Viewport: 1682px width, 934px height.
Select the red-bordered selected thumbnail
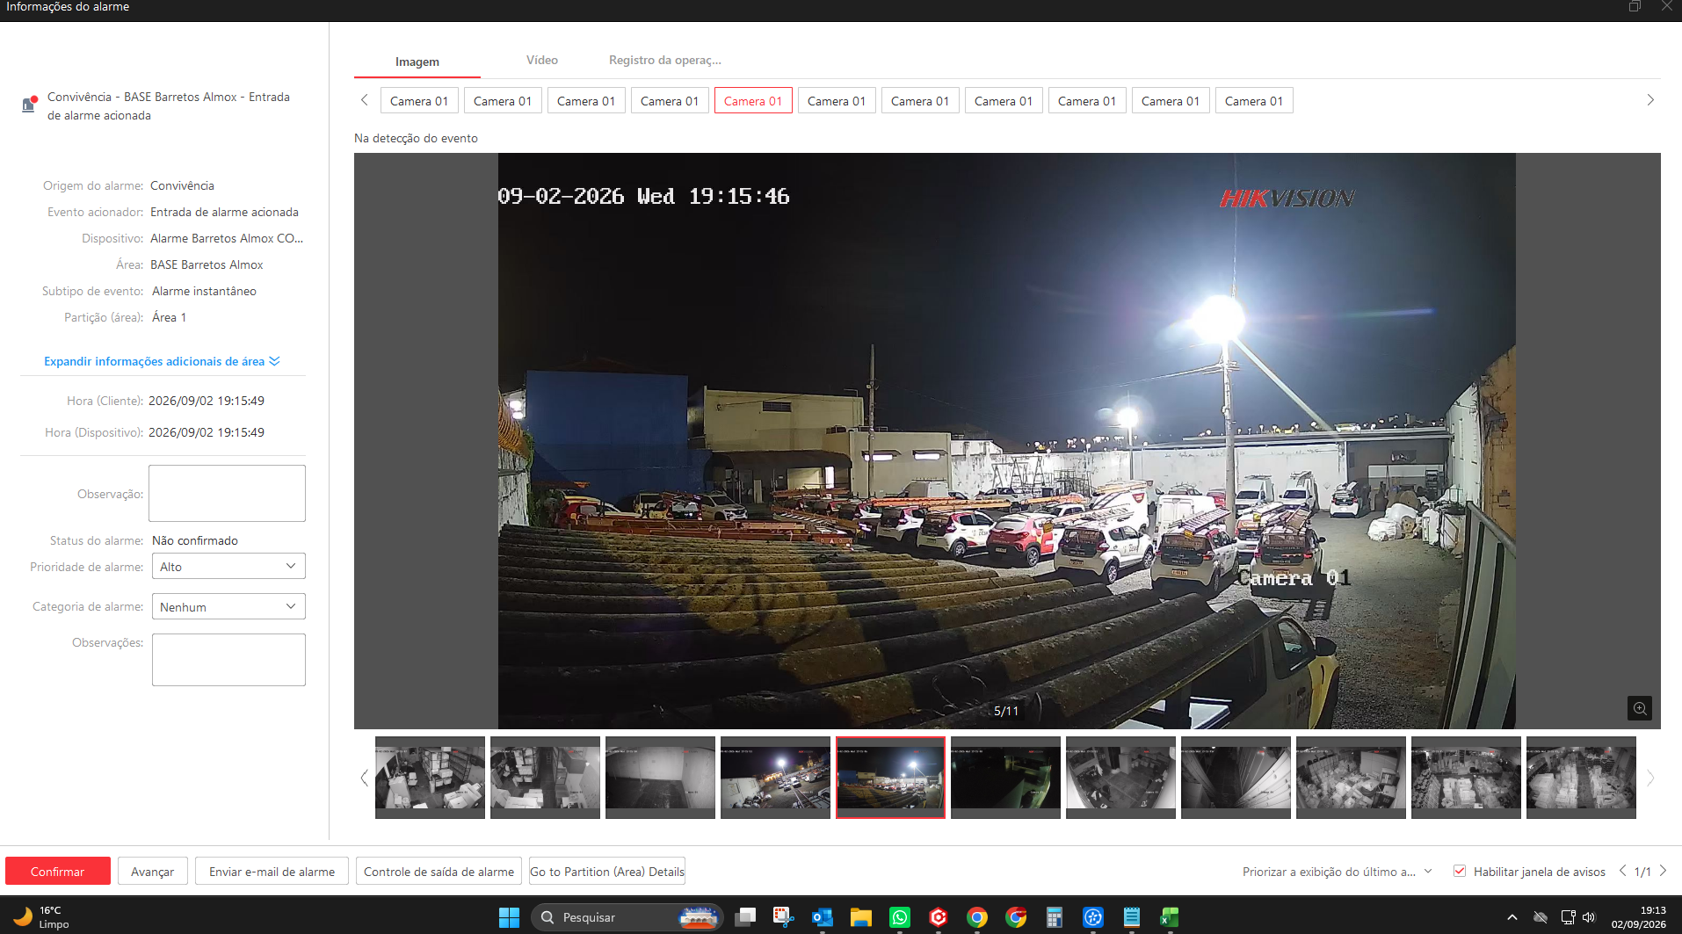(x=890, y=778)
